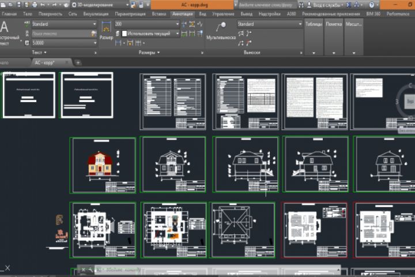415x277 pixels.
Task: Select the colored house facade sheet
Action: pyautogui.click(x=103, y=165)
